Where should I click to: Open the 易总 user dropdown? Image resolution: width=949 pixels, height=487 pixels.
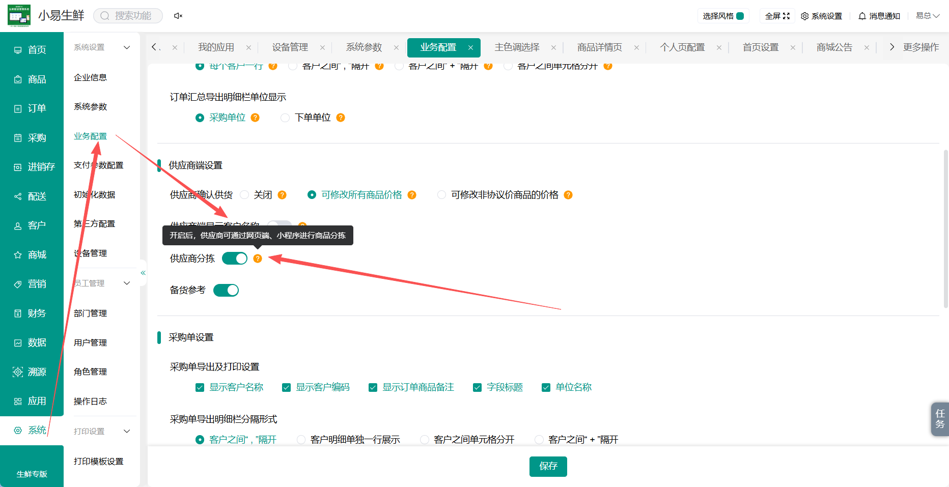point(928,16)
